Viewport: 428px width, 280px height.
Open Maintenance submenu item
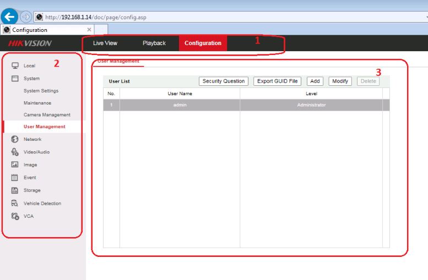37,103
